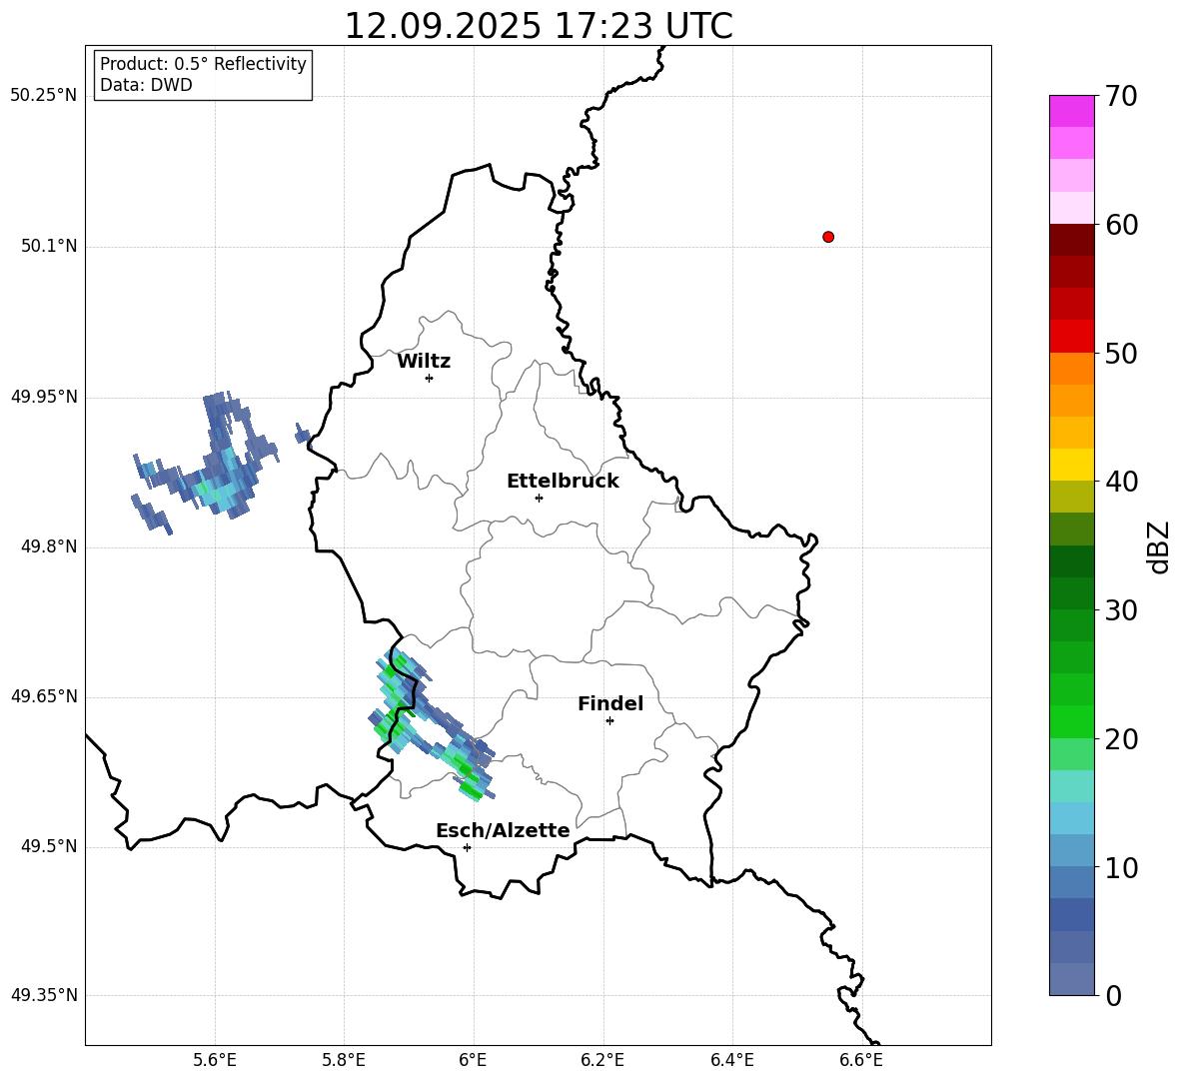
Task: Click the yellow colorbar segment above 40
Action: click(1071, 465)
